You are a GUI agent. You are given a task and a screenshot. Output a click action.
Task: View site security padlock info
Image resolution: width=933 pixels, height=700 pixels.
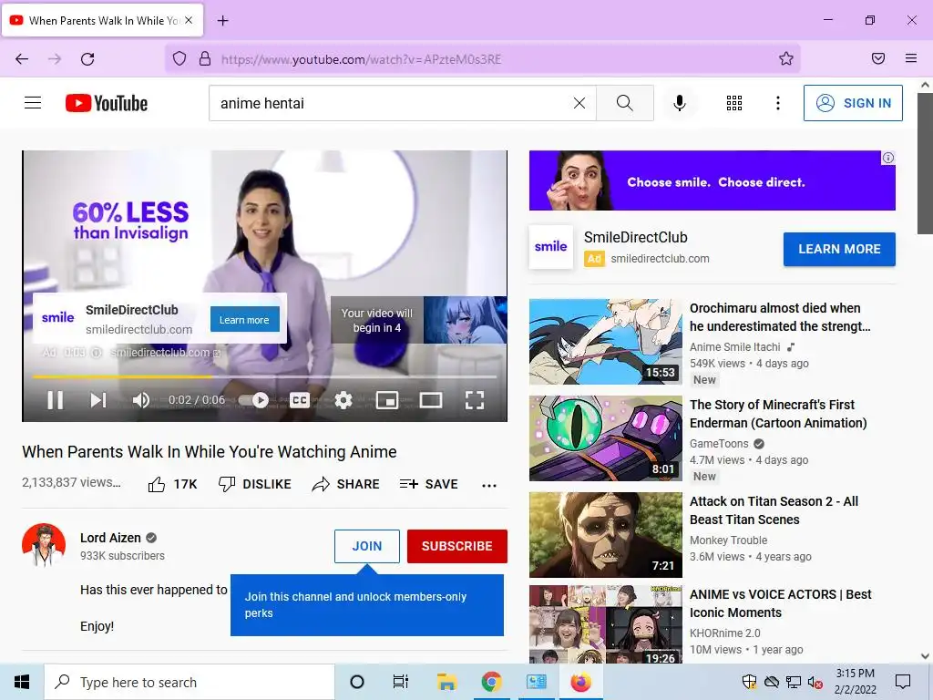tap(205, 58)
